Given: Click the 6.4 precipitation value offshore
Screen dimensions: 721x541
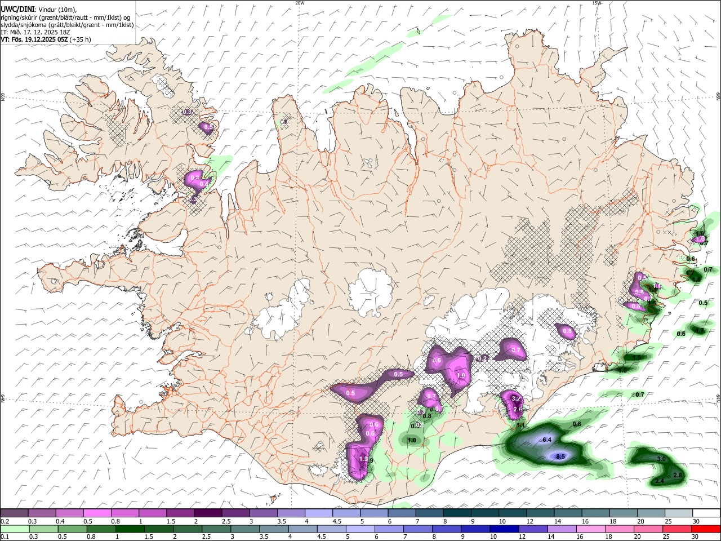Looking at the screenshot, I should tap(546, 440).
